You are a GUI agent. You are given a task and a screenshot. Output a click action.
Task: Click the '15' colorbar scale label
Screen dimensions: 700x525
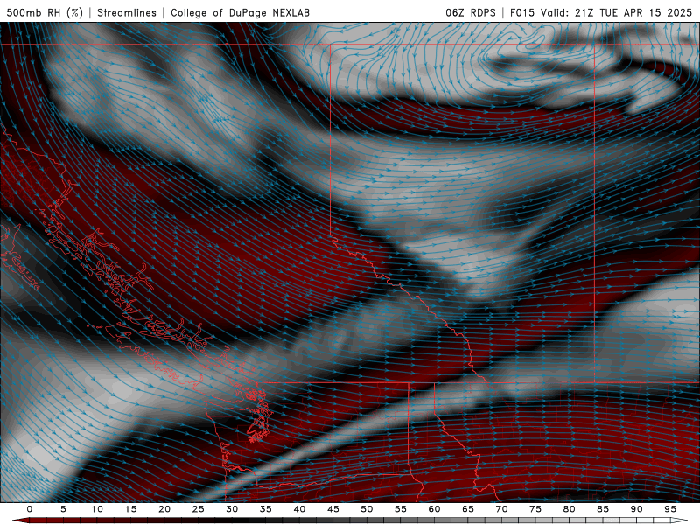click(x=130, y=509)
